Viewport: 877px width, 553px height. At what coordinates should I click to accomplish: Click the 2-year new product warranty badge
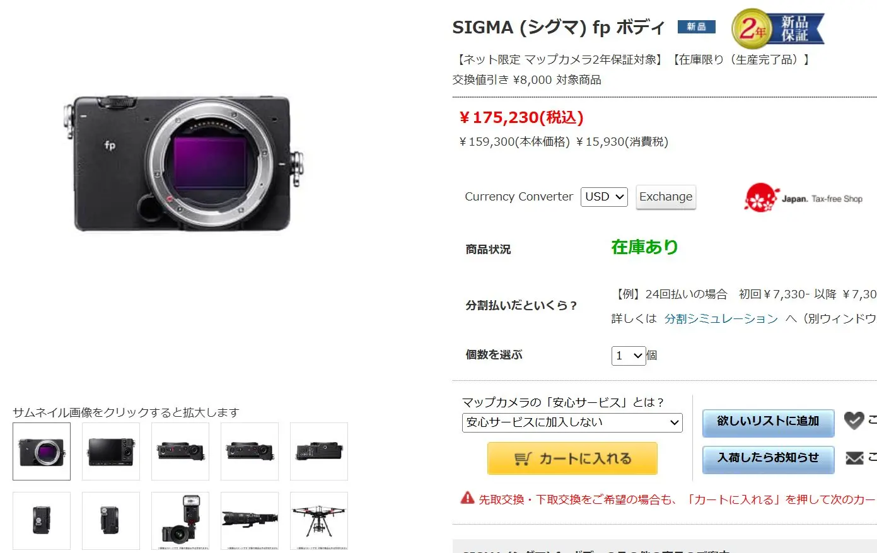click(x=777, y=28)
